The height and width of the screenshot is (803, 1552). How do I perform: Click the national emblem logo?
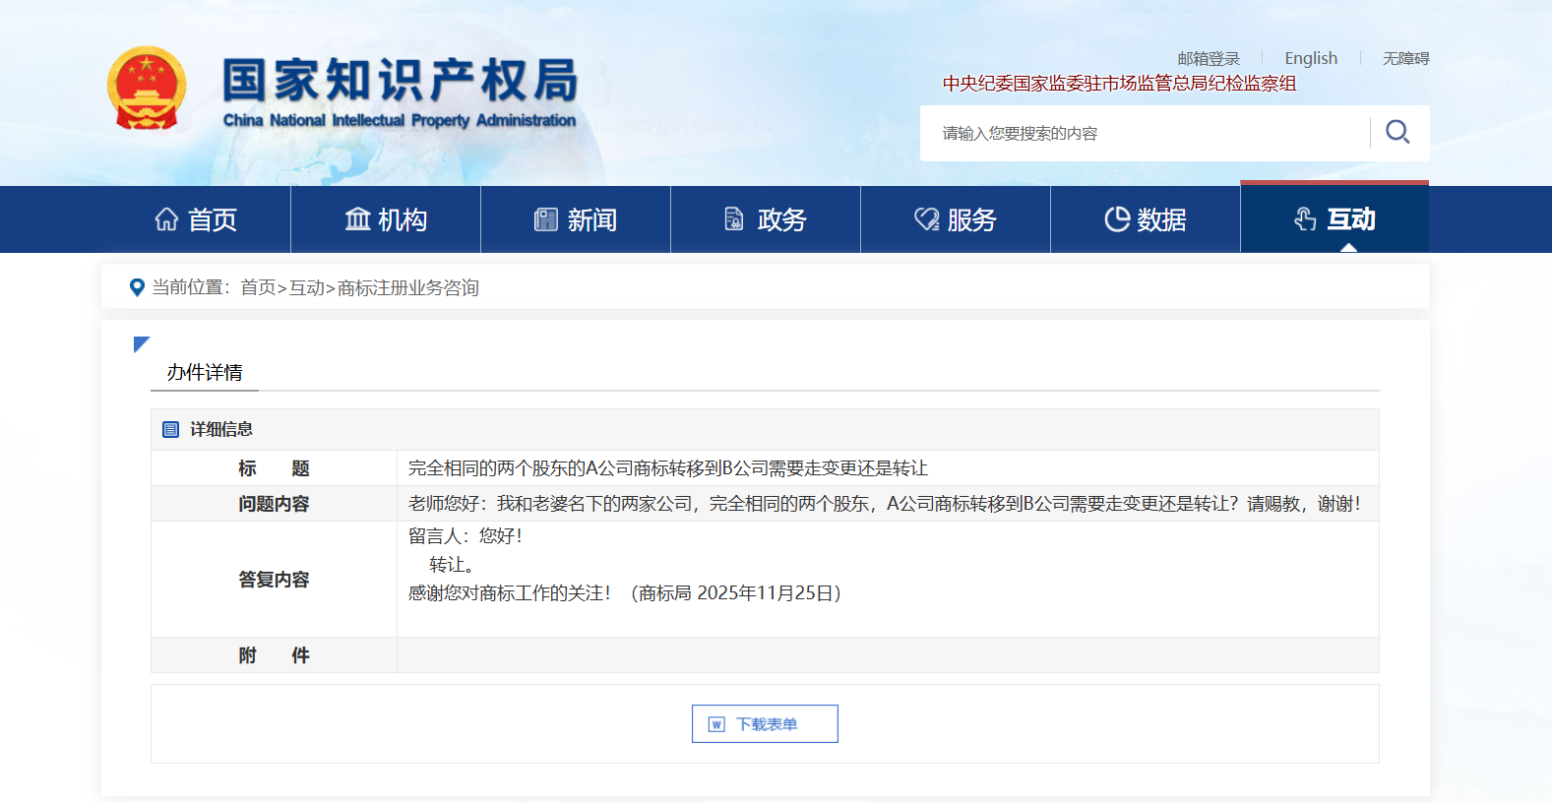147,89
